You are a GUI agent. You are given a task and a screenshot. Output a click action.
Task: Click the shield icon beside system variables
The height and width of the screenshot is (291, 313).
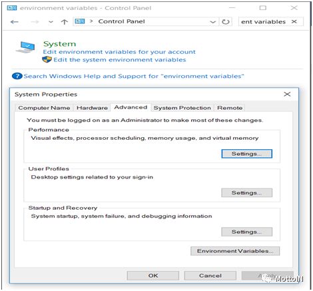click(x=47, y=59)
